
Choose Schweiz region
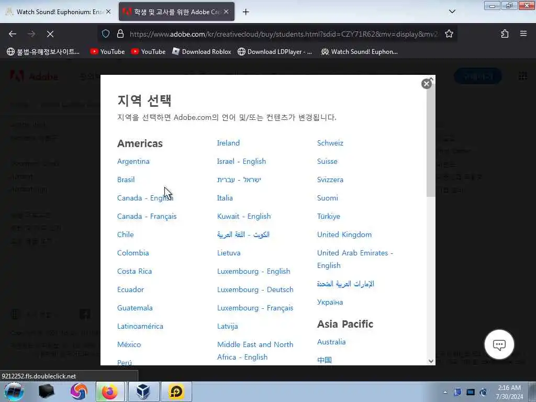point(330,143)
